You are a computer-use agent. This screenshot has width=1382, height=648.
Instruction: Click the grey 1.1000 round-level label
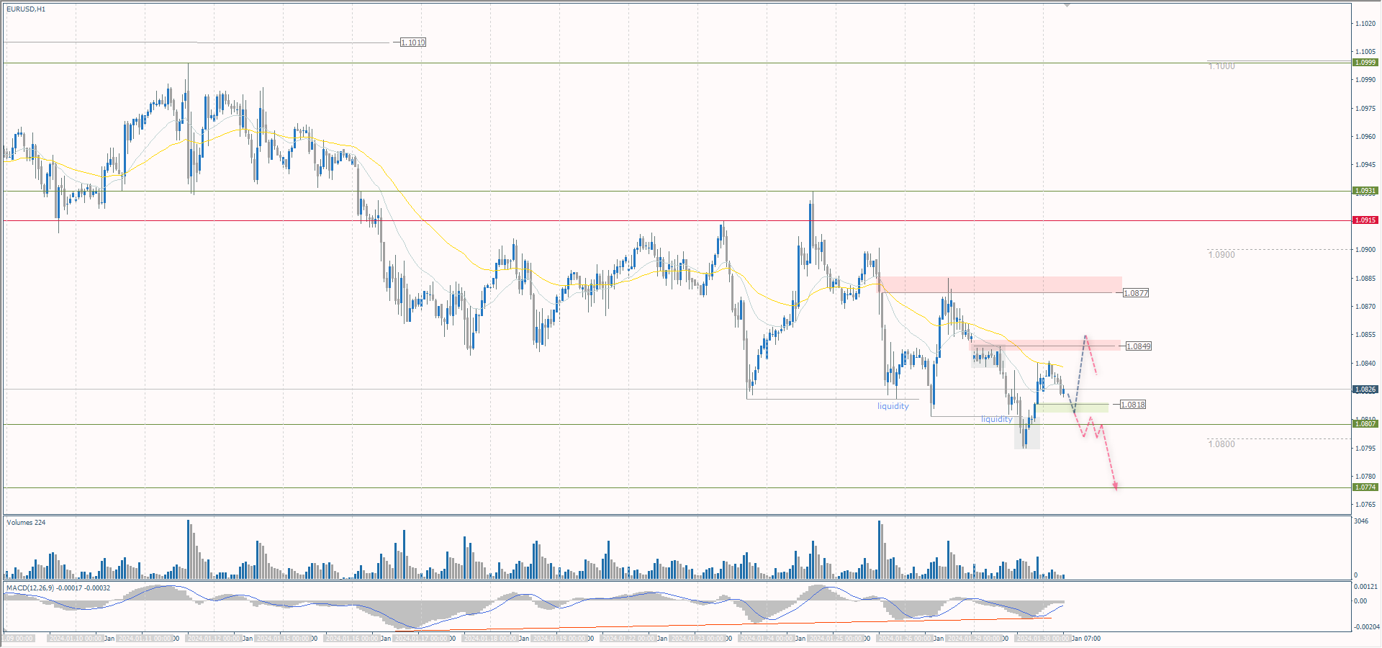[x=1221, y=66]
